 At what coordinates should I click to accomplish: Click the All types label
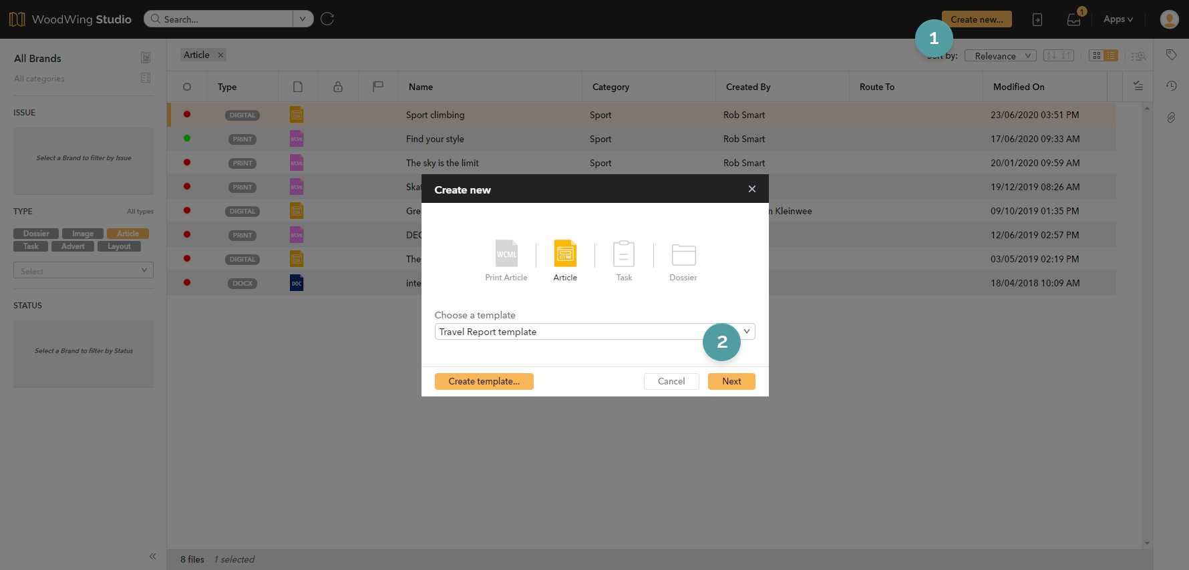pos(140,212)
